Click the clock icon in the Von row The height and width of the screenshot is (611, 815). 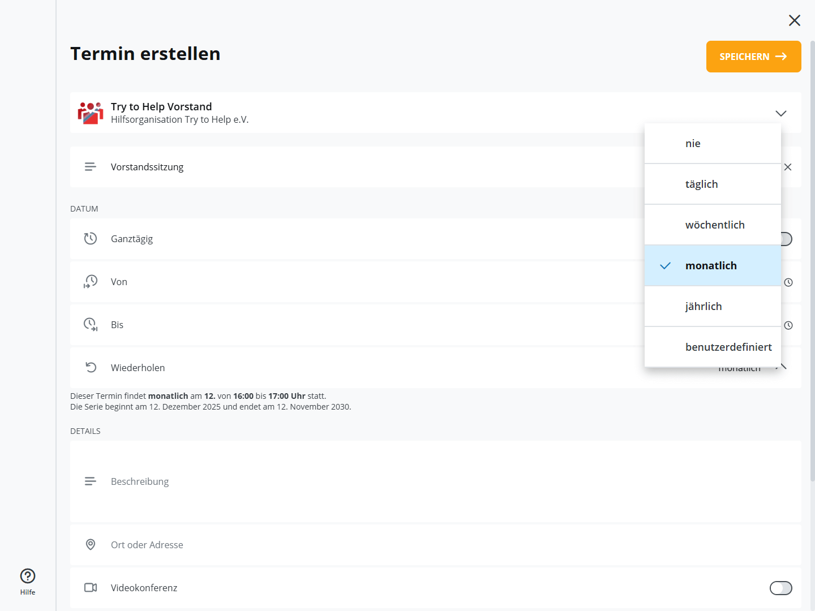click(788, 282)
